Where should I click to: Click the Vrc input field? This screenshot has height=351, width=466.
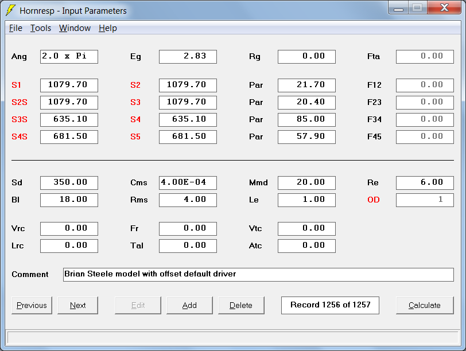pyautogui.click(x=69, y=229)
